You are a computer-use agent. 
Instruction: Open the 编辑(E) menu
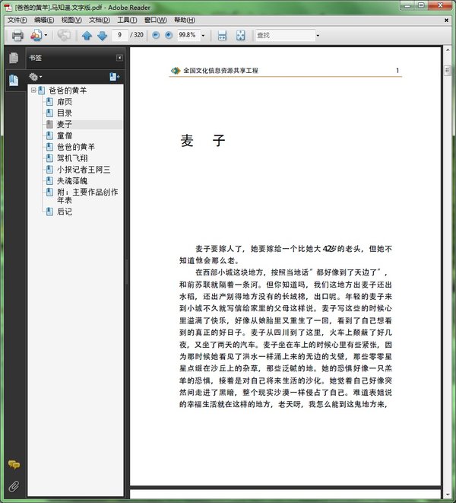click(44, 20)
